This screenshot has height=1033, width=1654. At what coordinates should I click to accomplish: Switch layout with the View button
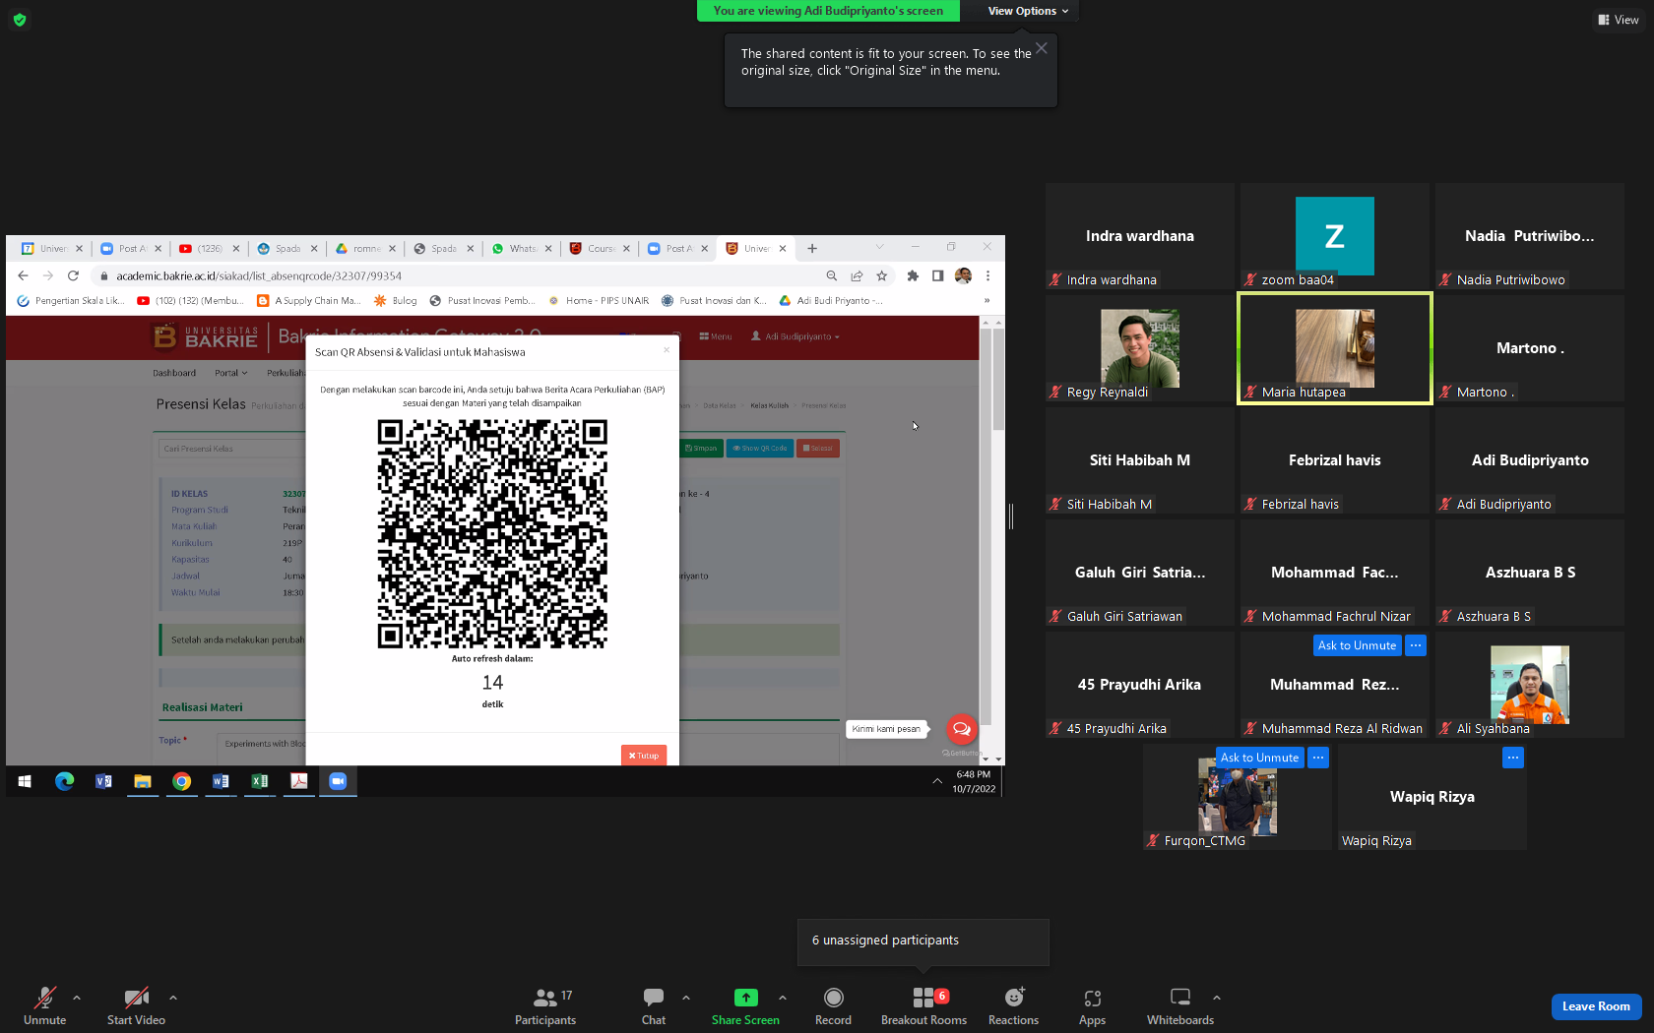(1619, 20)
